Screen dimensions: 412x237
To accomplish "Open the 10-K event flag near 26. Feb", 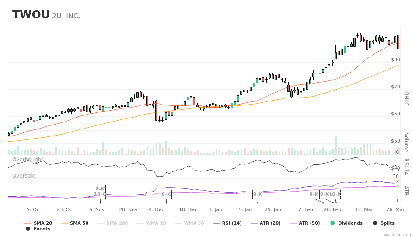I will (x=335, y=195).
